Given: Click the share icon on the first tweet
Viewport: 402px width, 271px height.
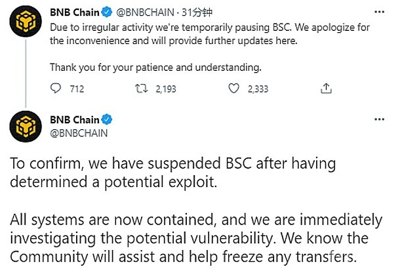Looking at the screenshot, I should (x=326, y=89).
